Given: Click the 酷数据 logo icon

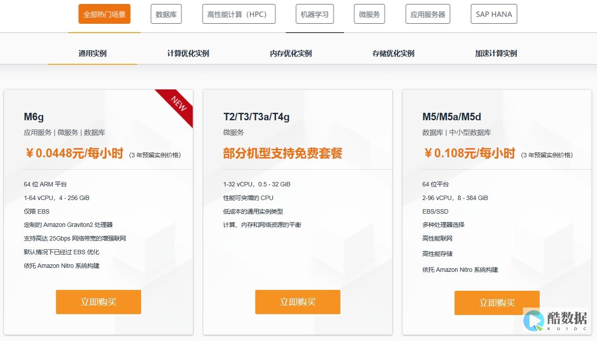Looking at the screenshot, I should [534, 320].
